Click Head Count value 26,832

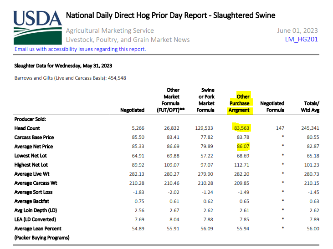[172, 128]
